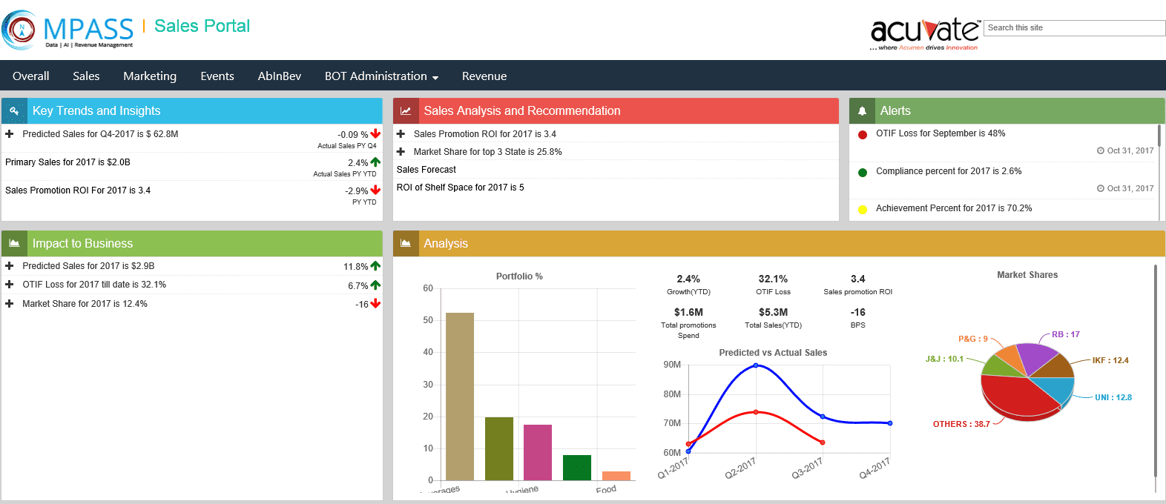Click red status dot for OTIF Loss alert
The image size is (1166, 504).
click(863, 135)
